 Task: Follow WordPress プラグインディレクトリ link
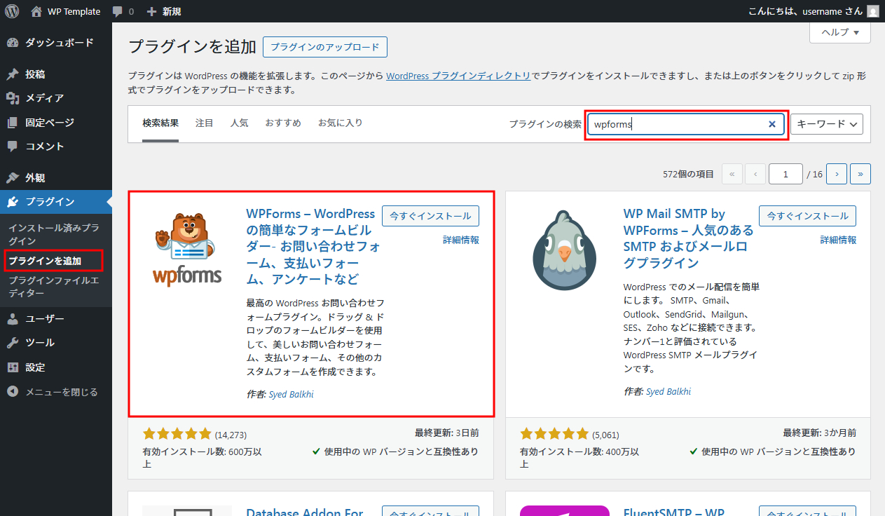click(x=458, y=76)
